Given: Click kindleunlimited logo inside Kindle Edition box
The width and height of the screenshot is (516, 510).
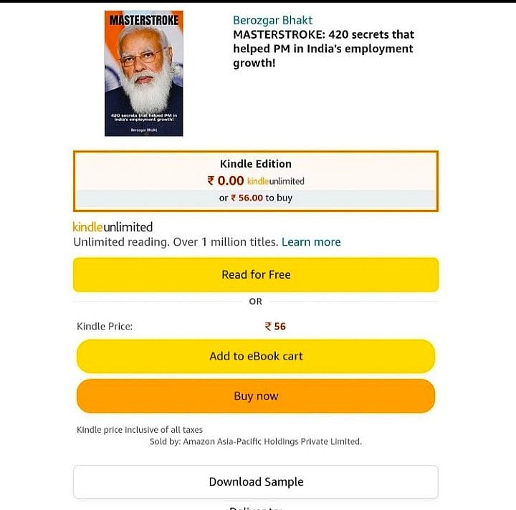Looking at the screenshot, I should tap(275, 181).
